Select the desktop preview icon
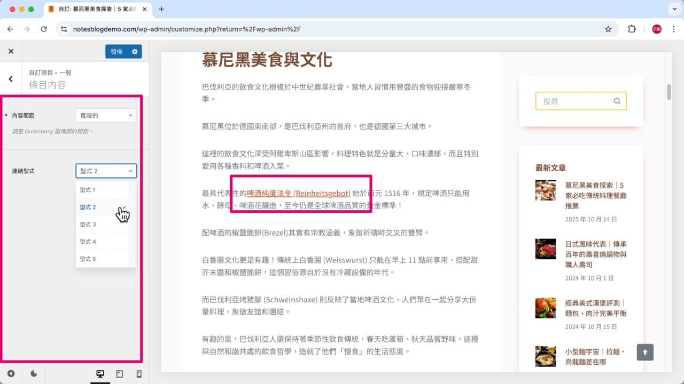Screen dimensions: 684x384 click(100, 374)
